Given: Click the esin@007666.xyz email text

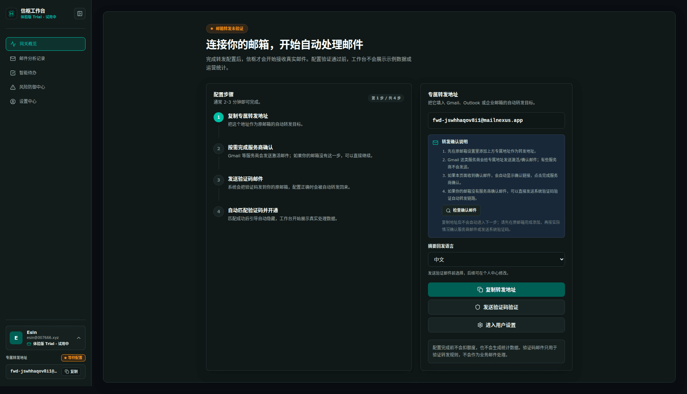Looking at the screenshot, I should coord(43,338).
